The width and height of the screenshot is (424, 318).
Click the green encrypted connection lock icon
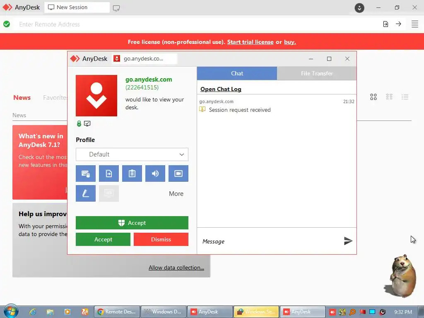[79, 123]
